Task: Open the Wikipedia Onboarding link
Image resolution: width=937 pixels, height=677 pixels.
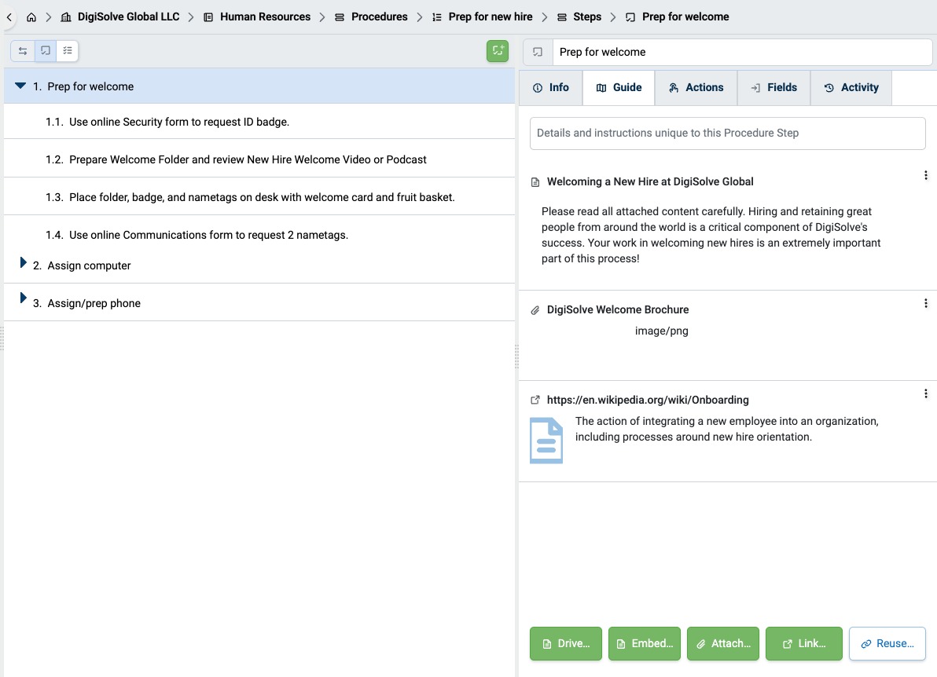Action: pyautogui.click(x=648, y=400)
